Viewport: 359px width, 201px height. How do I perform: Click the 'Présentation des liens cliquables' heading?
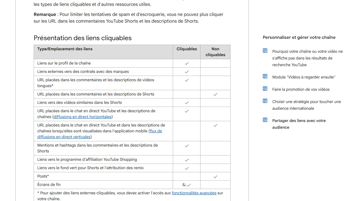82,38
